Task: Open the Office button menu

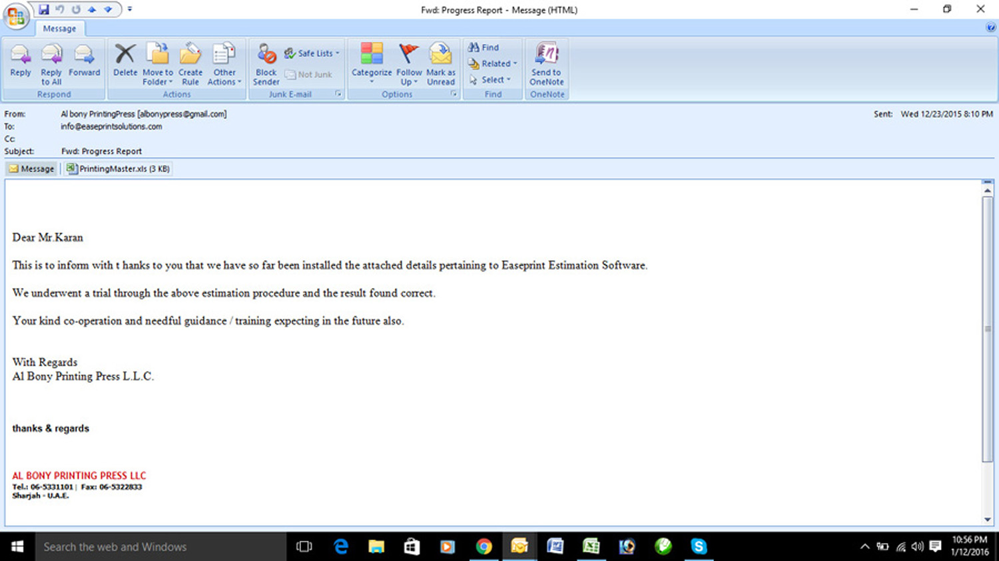Action: 15,16
